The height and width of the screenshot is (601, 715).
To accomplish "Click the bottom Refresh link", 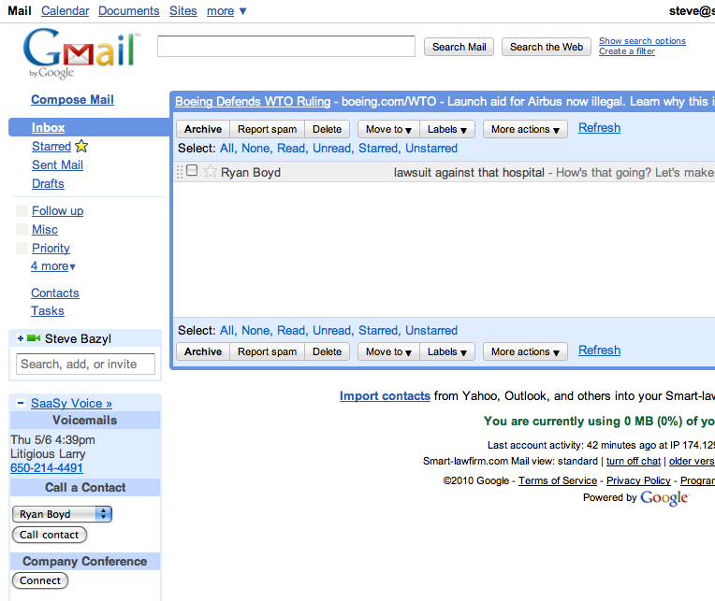I will (599, 351).
